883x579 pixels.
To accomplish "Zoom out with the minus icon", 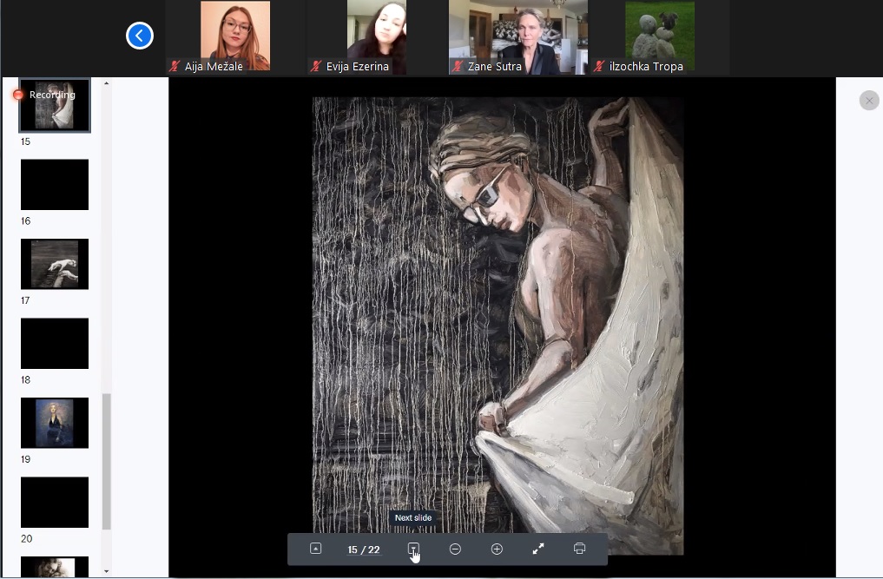I will (x=455, y=549).
